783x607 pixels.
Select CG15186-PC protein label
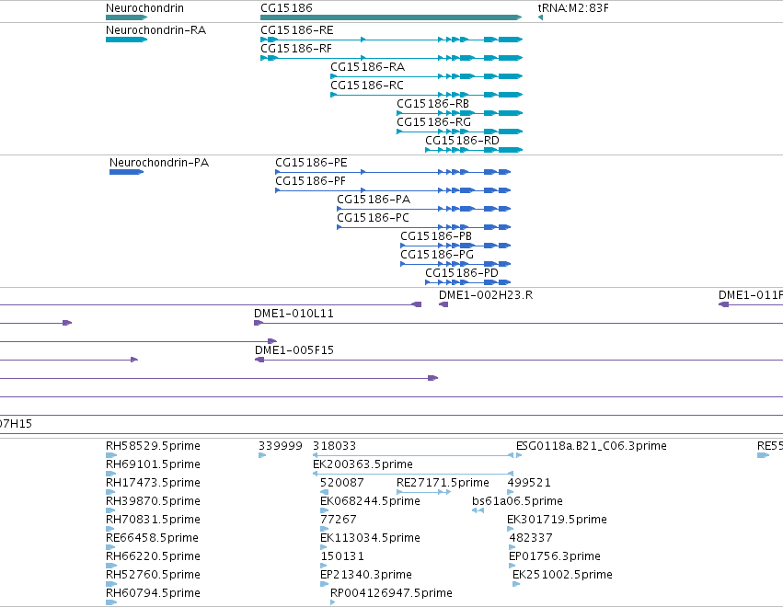373,218
